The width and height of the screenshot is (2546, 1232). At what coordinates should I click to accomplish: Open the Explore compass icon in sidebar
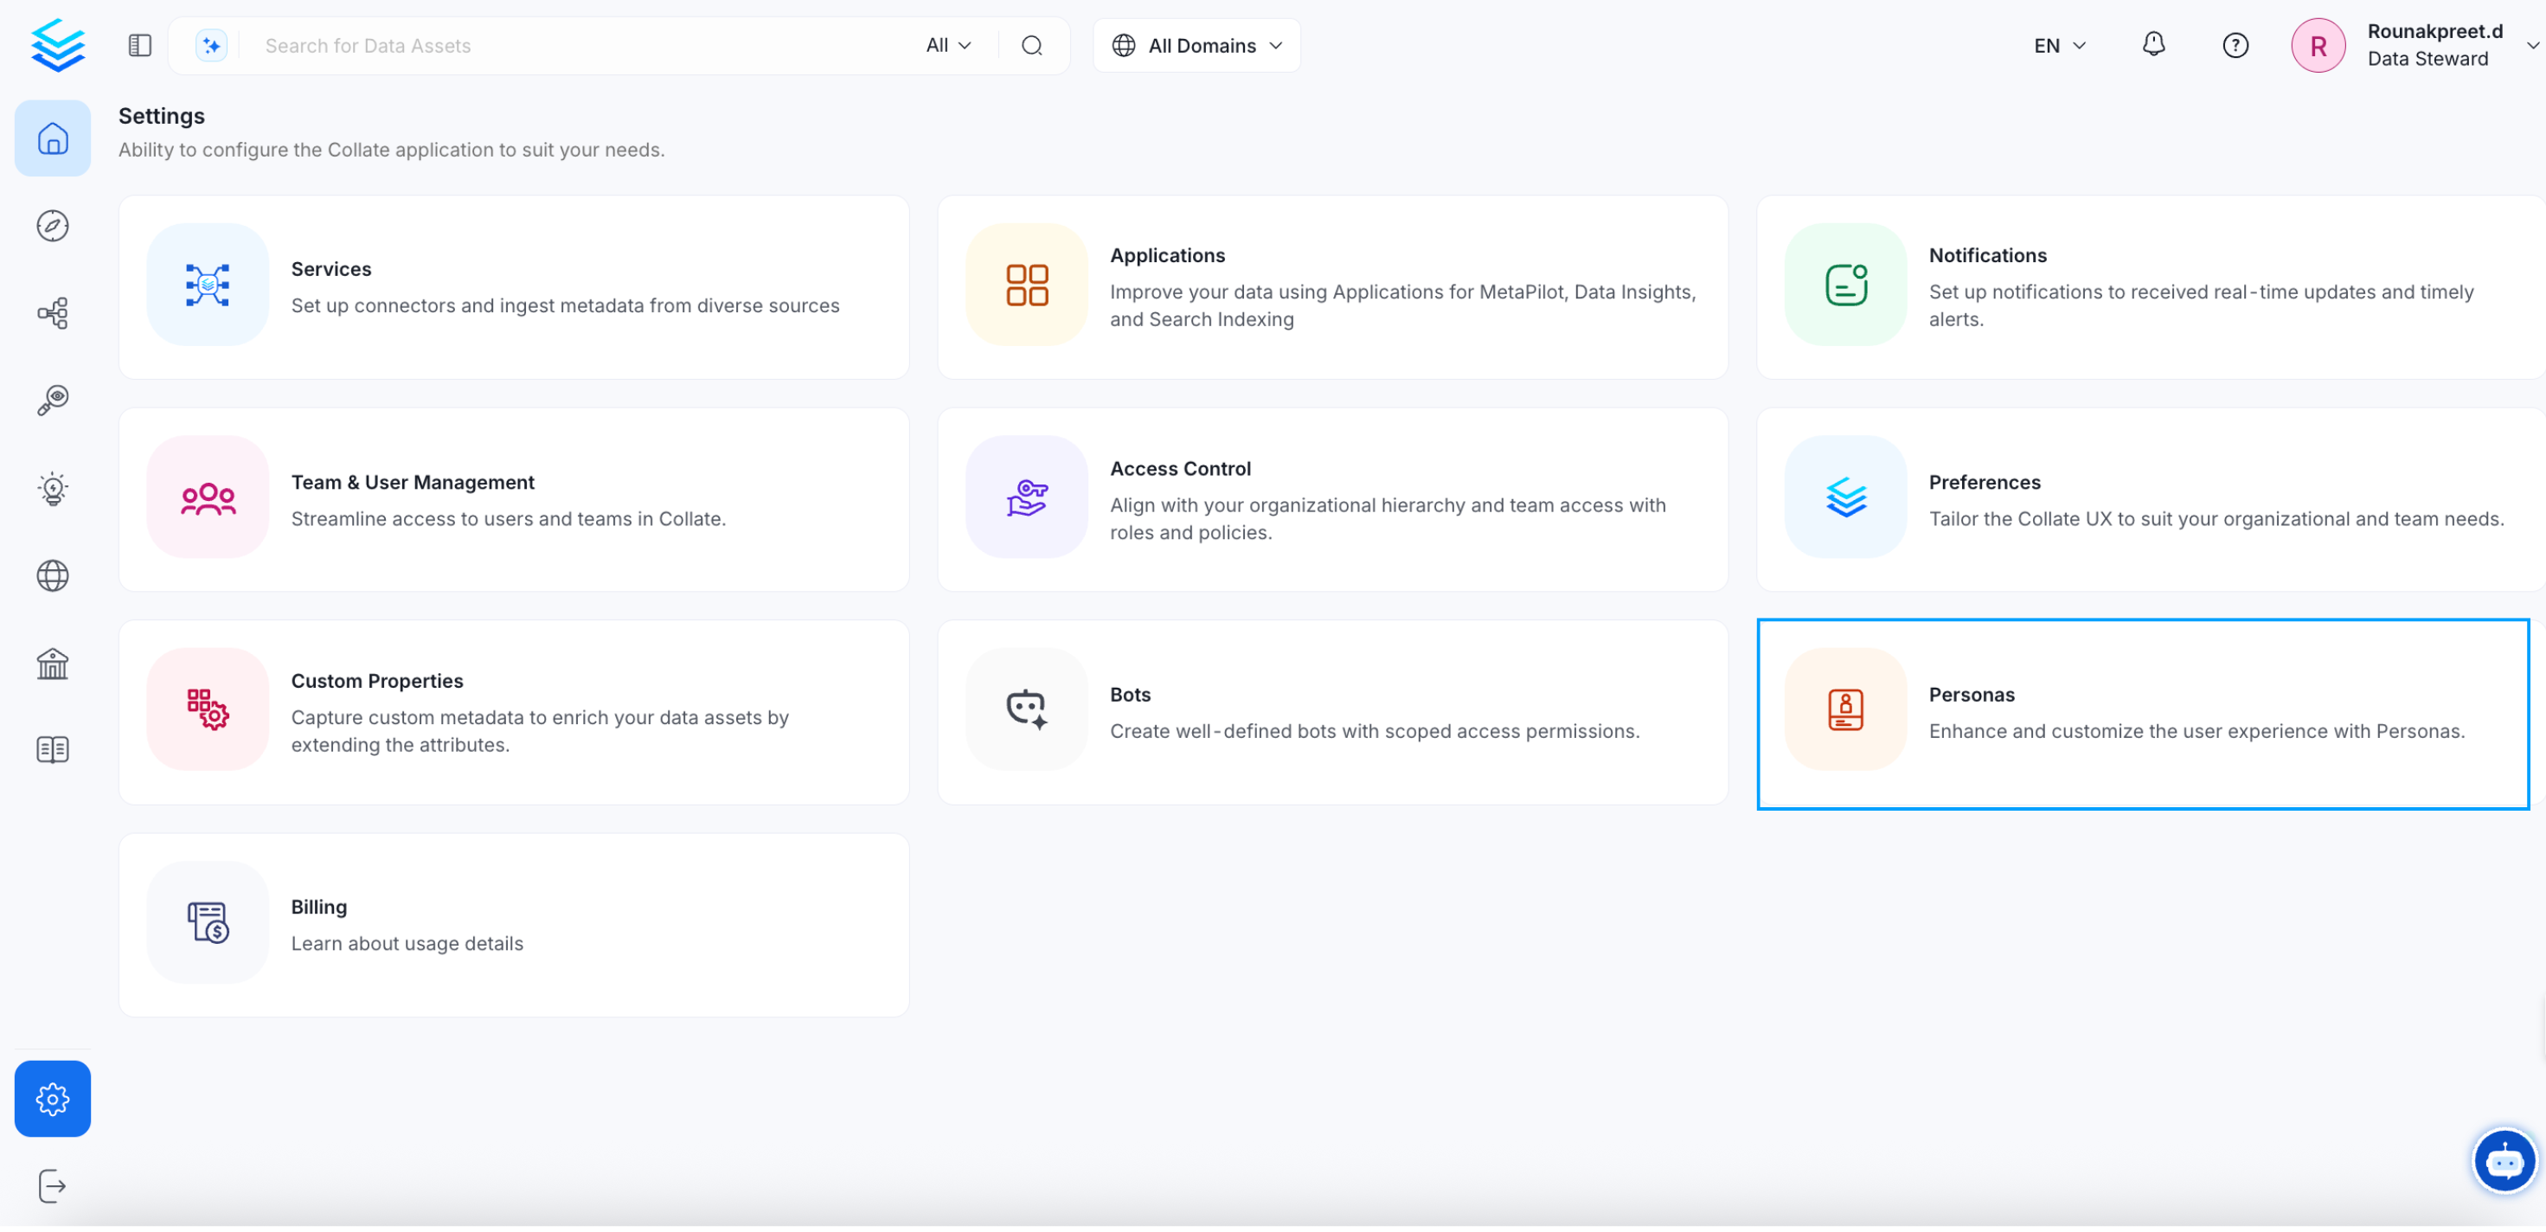[x=53, y=227]
